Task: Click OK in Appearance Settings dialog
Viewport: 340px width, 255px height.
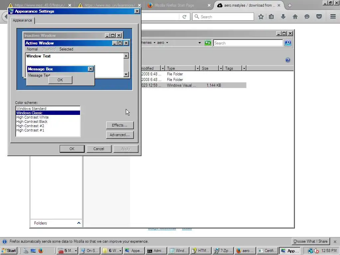Action: (x=72, y=149)
